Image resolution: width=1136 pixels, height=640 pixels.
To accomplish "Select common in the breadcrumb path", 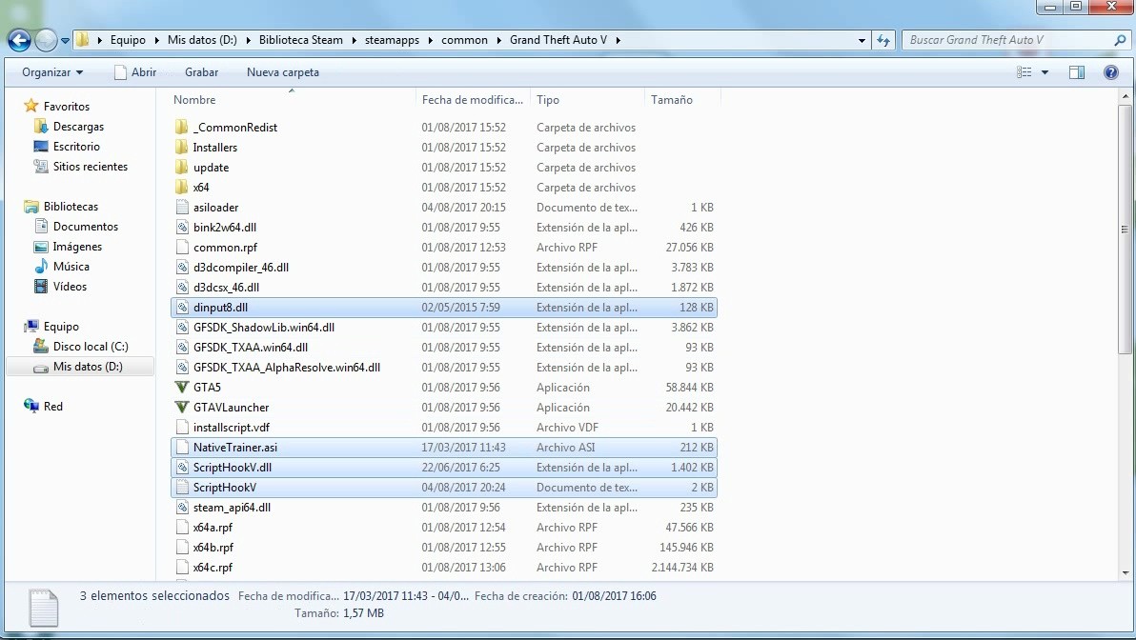I will pos(464,40).
